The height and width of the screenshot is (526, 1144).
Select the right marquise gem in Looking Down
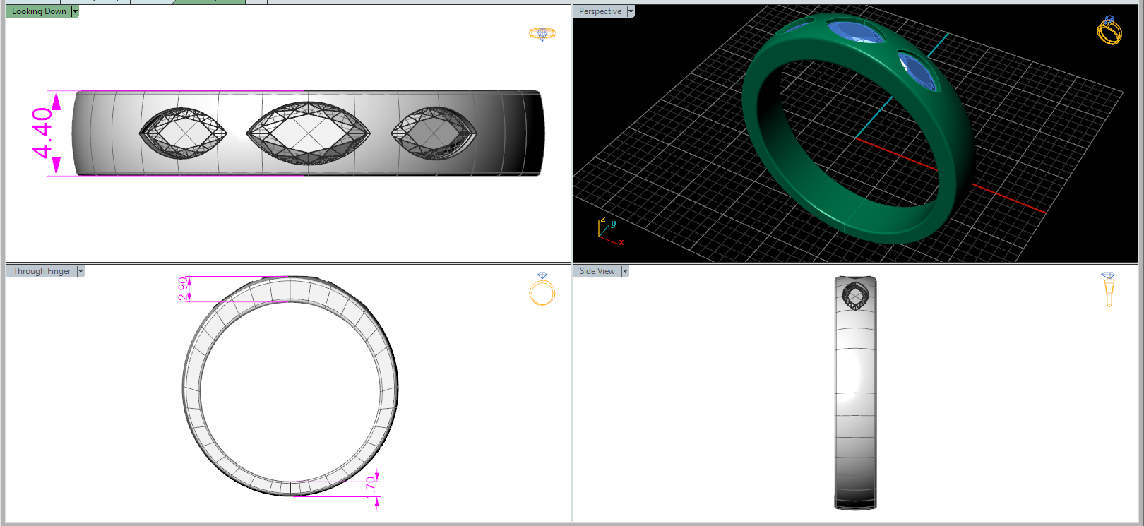click(x=434, y=133)
